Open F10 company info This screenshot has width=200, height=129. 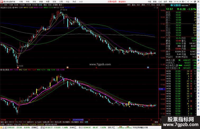[148, 5]
